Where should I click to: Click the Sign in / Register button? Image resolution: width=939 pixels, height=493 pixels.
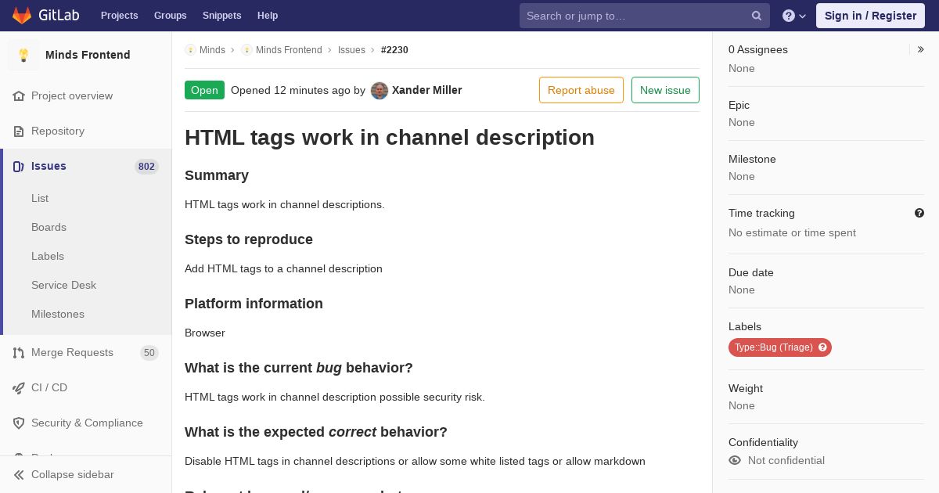[x=870, y=16]
